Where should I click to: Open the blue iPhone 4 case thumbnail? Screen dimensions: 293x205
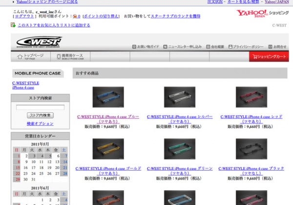point(108,97)
